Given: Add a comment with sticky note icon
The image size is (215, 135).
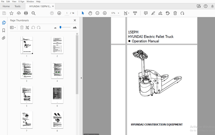Looking at the screenshot, I should [146, 13].
